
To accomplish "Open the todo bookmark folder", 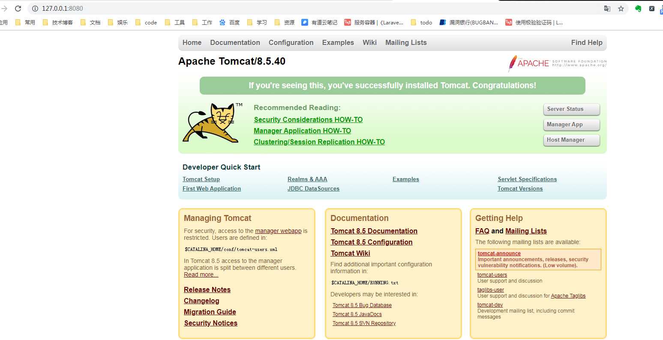I will pyautogui.click(x=422, y=22).
